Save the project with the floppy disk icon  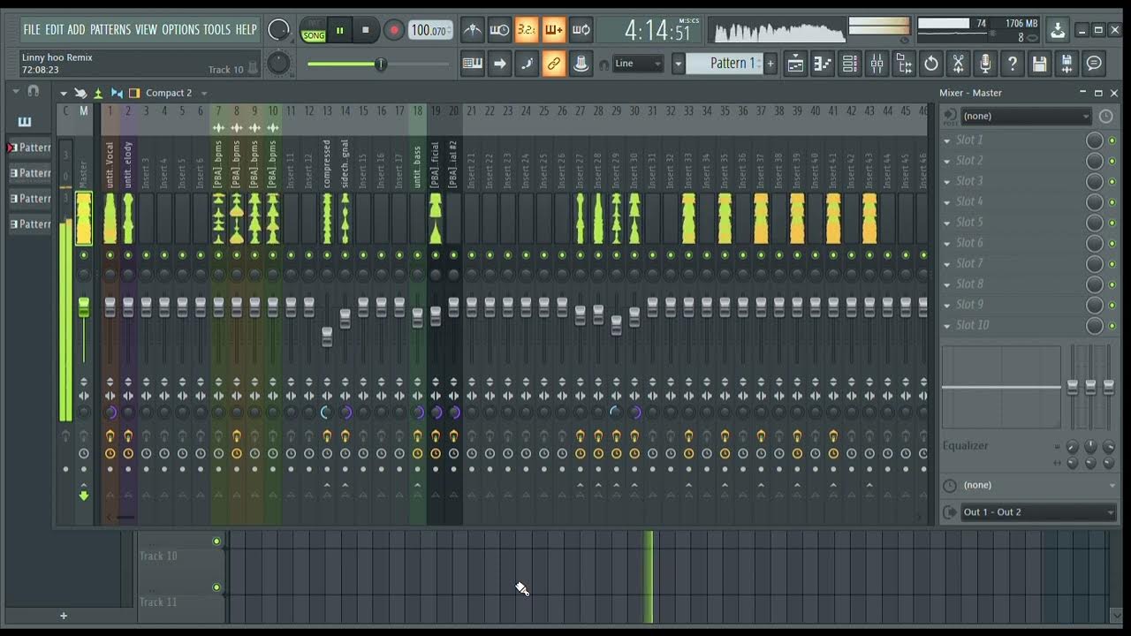1039,64
